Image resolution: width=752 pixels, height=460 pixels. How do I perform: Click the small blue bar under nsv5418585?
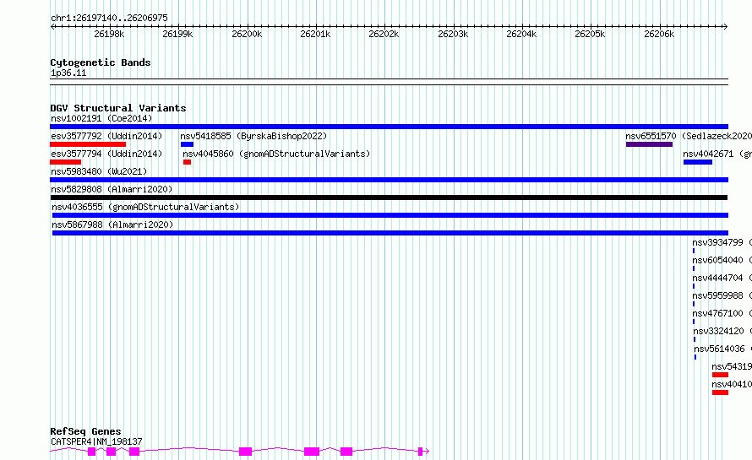pyautogui.click(x=187, y=144)
